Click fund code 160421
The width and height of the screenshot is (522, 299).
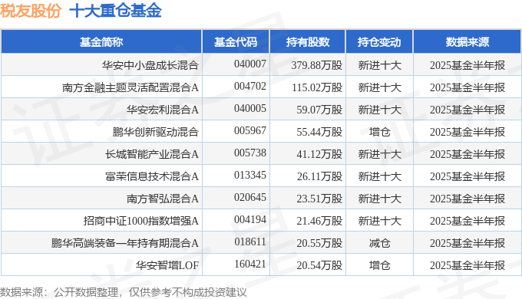[x=250, y=264]
